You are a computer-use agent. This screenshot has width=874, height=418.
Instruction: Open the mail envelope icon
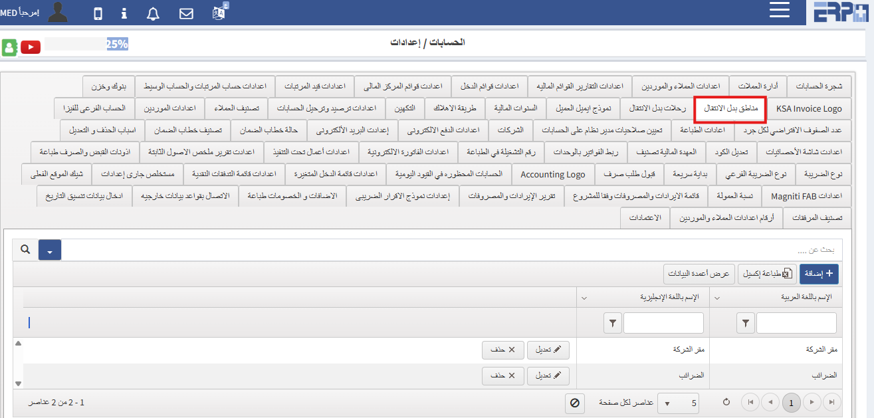186,12
